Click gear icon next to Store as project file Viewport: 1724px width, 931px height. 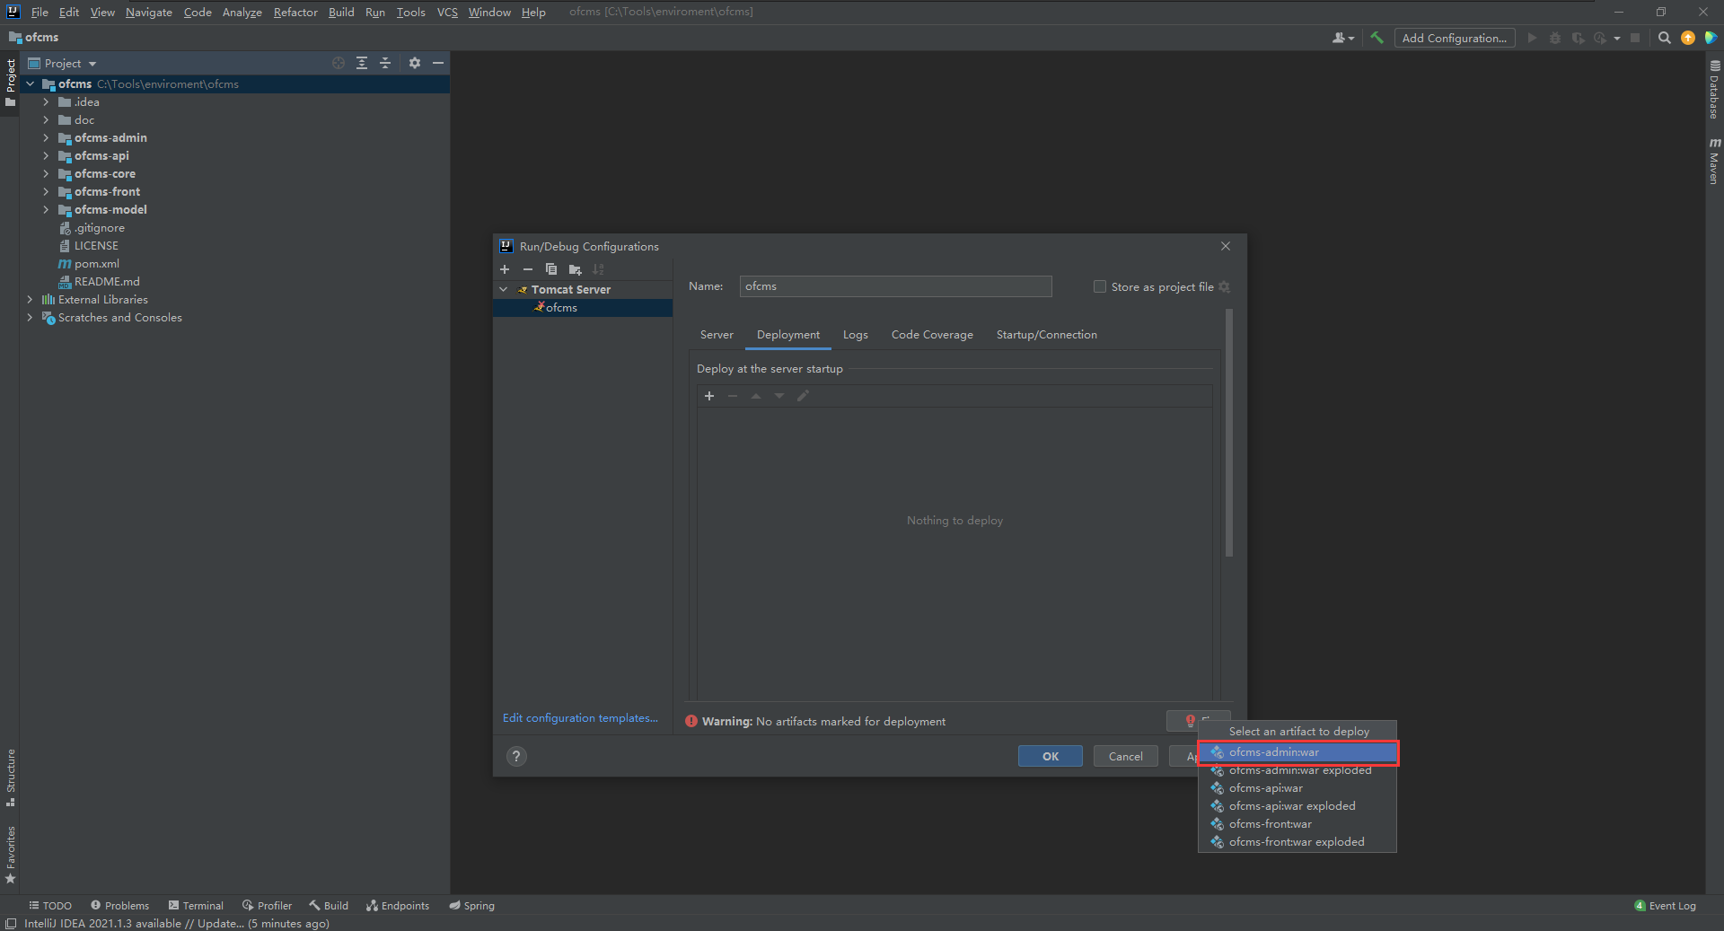point(1224,286)
